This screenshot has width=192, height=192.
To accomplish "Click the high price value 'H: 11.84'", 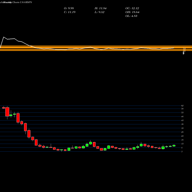I will tap(101, 8).
